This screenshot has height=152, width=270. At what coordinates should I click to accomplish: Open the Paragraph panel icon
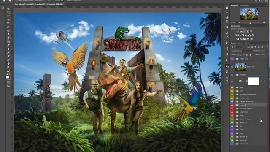[227, 81]
